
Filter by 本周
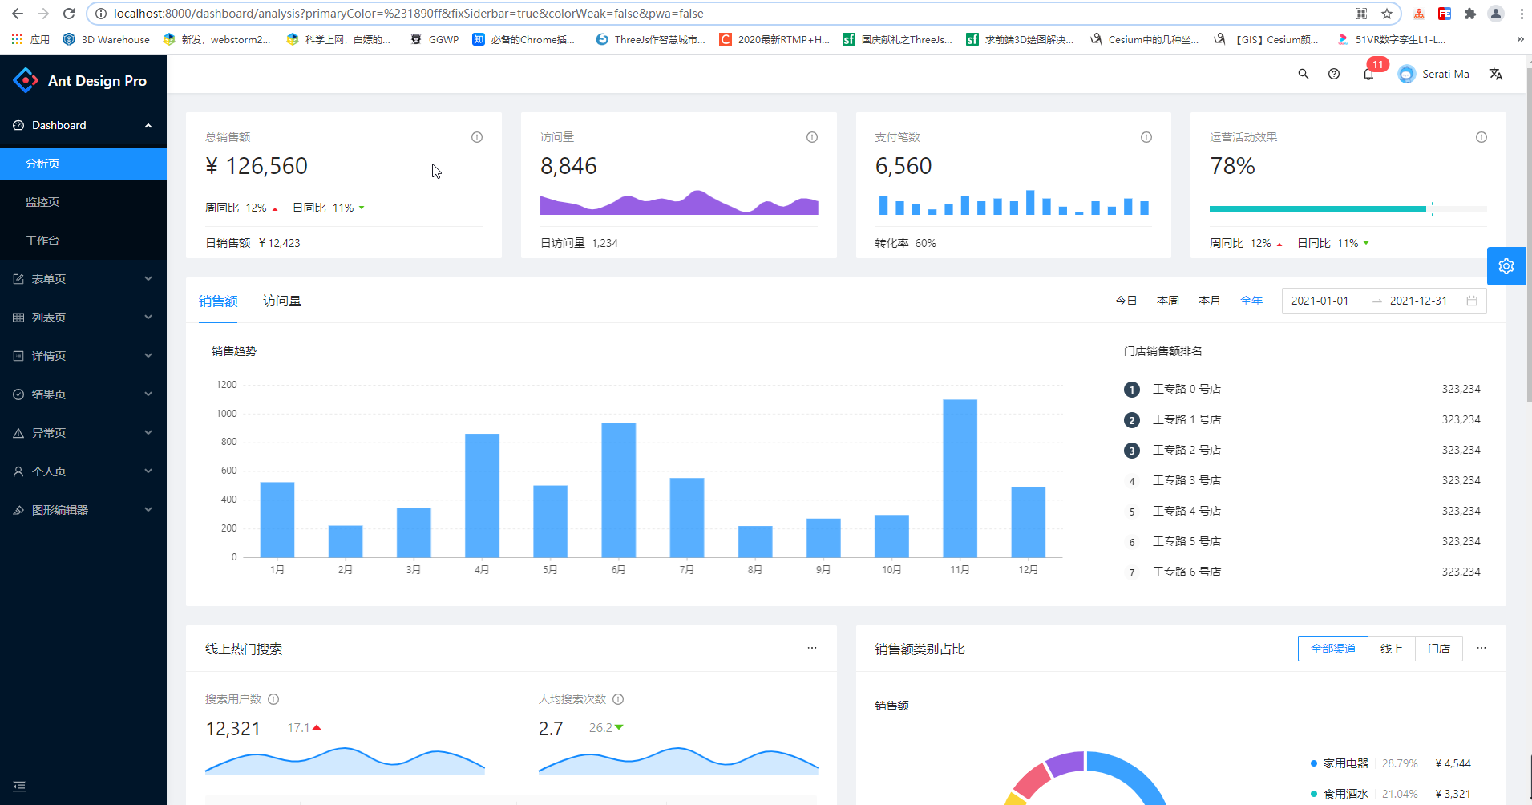[1168, 301]
